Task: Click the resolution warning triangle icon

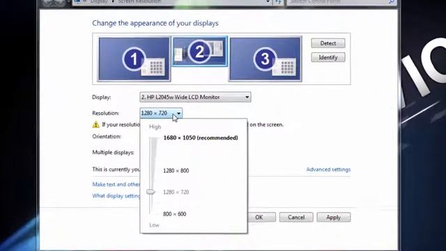Action: [x=96, y=124]
